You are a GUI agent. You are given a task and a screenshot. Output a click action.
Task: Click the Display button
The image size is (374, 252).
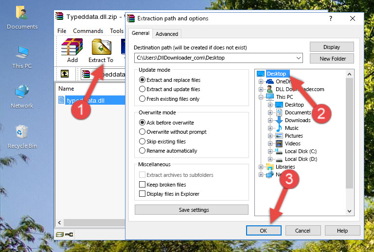332,47
